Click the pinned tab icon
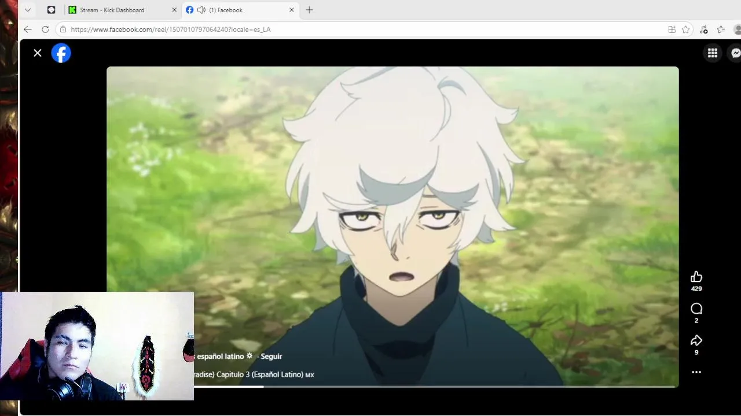741x416 pixels. click(51, 10)
